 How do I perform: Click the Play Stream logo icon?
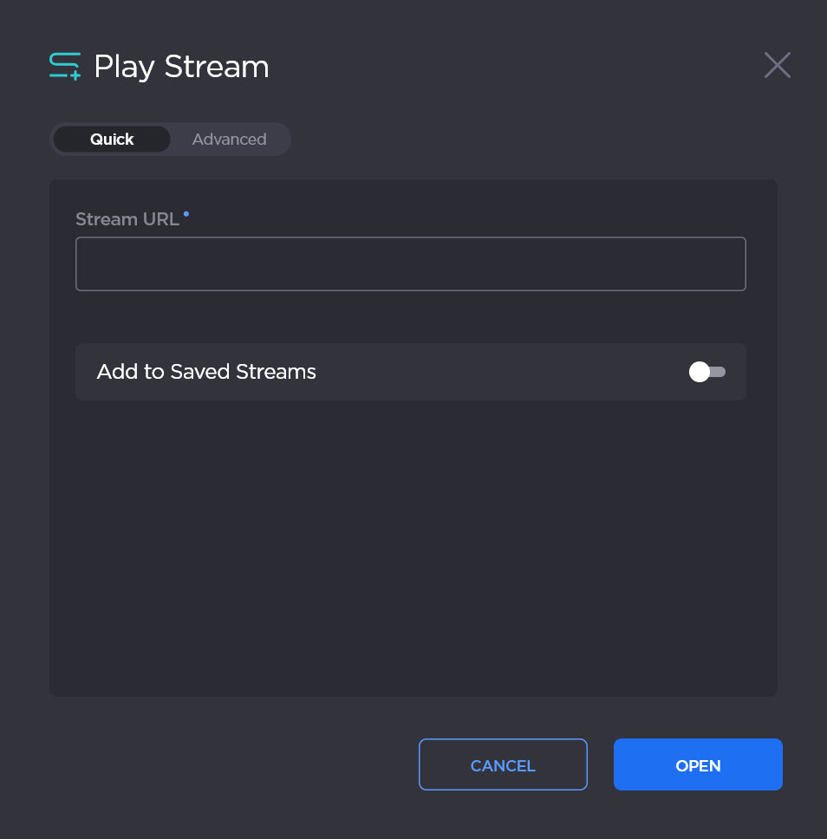click(x=65, y=67)
